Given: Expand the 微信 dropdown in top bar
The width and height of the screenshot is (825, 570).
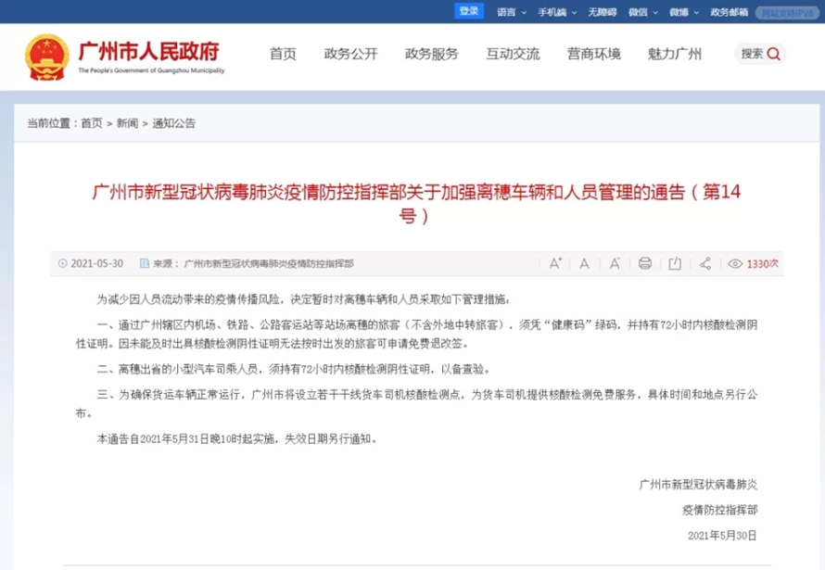Looking at the screenshot, I should 643,12.
